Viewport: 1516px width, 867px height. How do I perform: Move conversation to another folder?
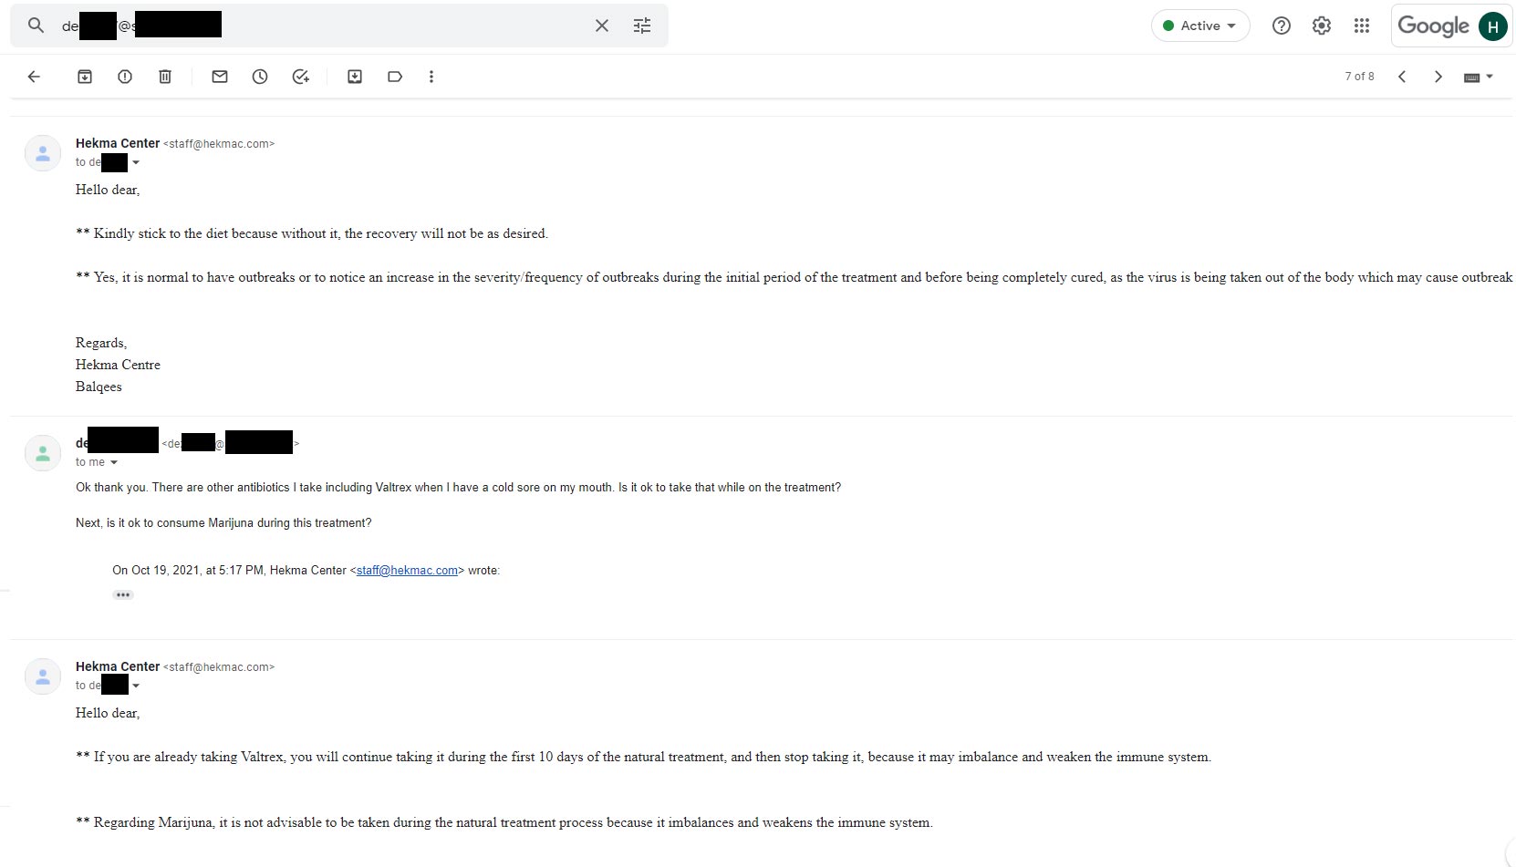tap(355, 77)
